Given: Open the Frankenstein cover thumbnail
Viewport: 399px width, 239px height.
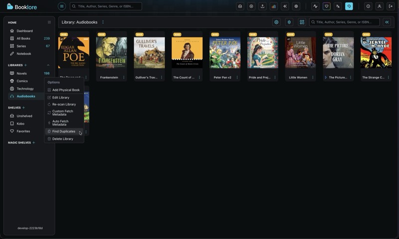Looking at the screenshot, I should 111,53.
